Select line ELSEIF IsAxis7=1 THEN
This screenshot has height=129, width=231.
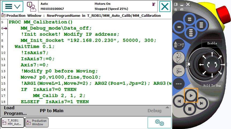55,102
